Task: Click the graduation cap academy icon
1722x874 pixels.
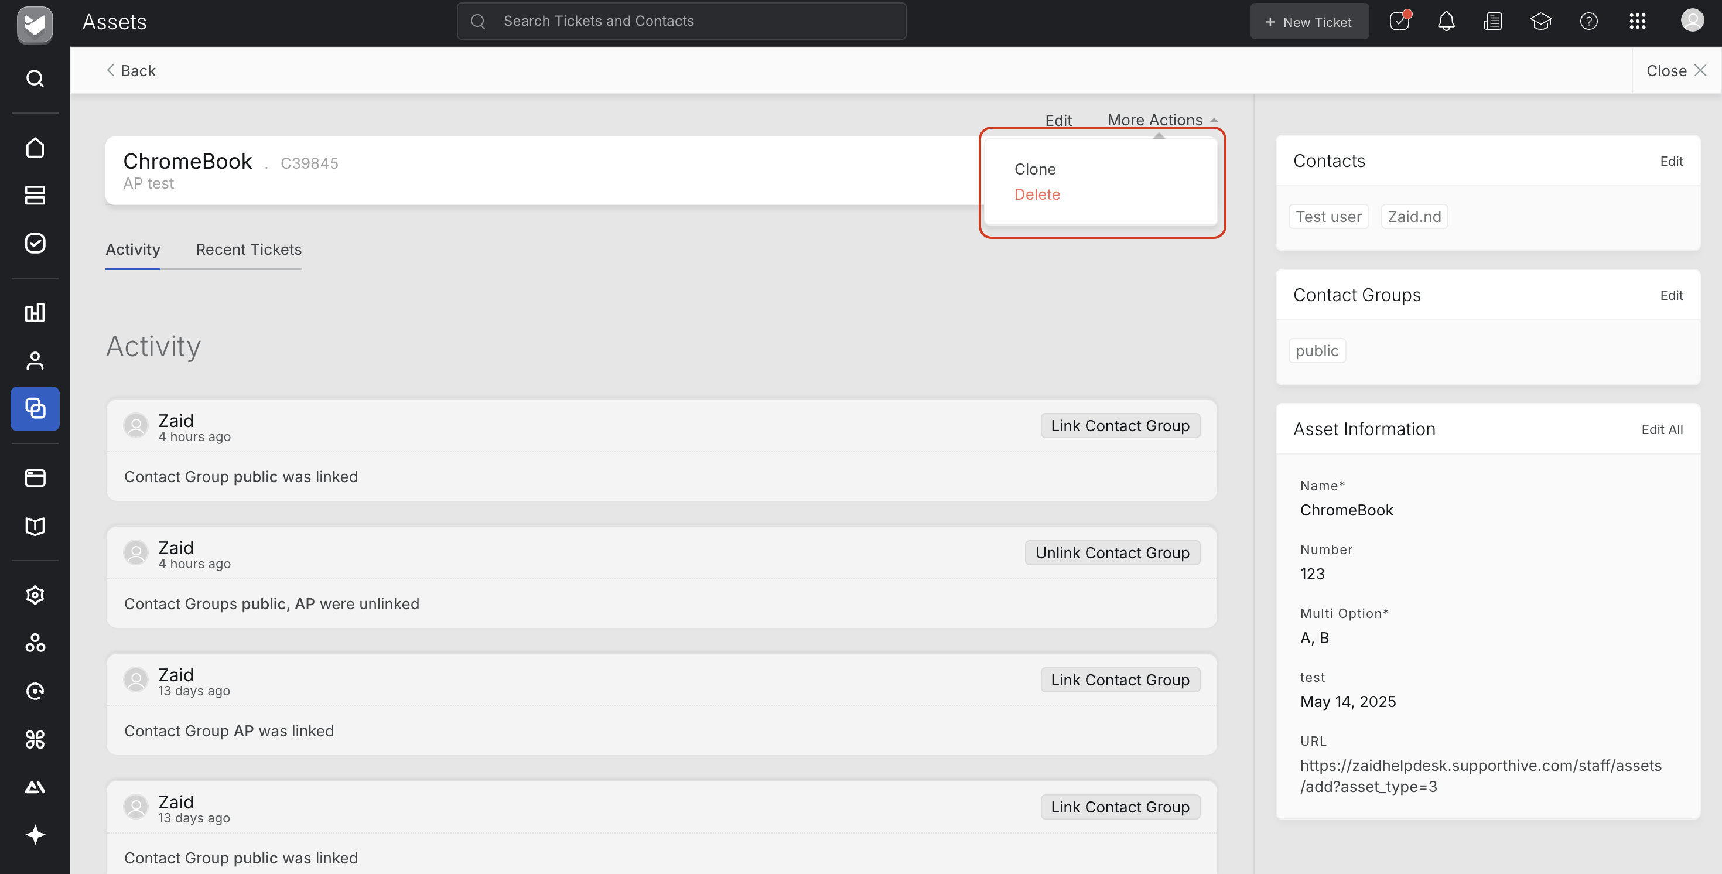Action: point(1540,22)
